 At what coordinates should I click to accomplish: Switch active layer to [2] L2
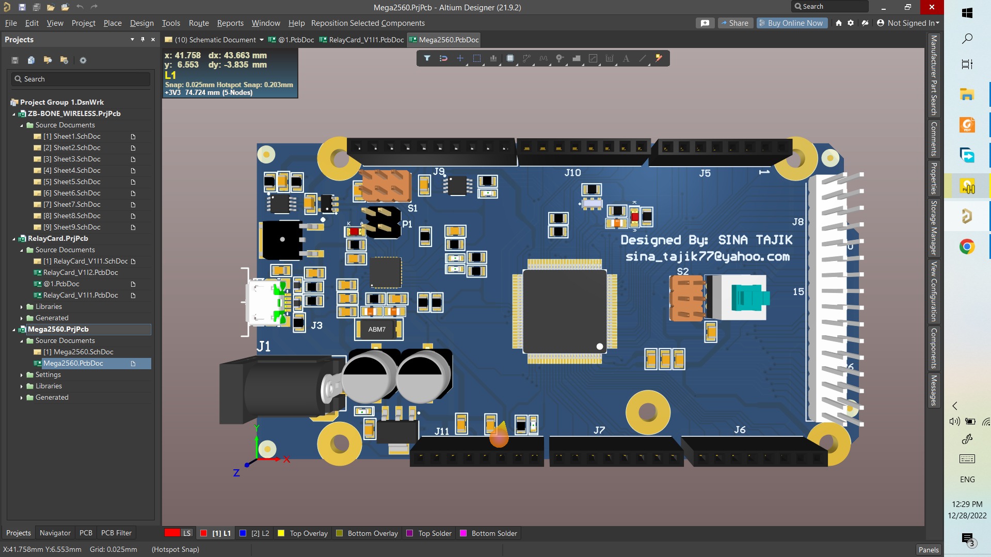tap(260, 533)
